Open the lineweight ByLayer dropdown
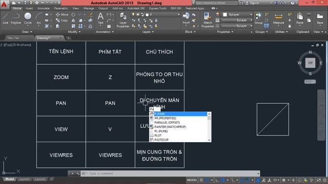The height and width of the screenshot is (184, 328). click(x=237, y=20)
